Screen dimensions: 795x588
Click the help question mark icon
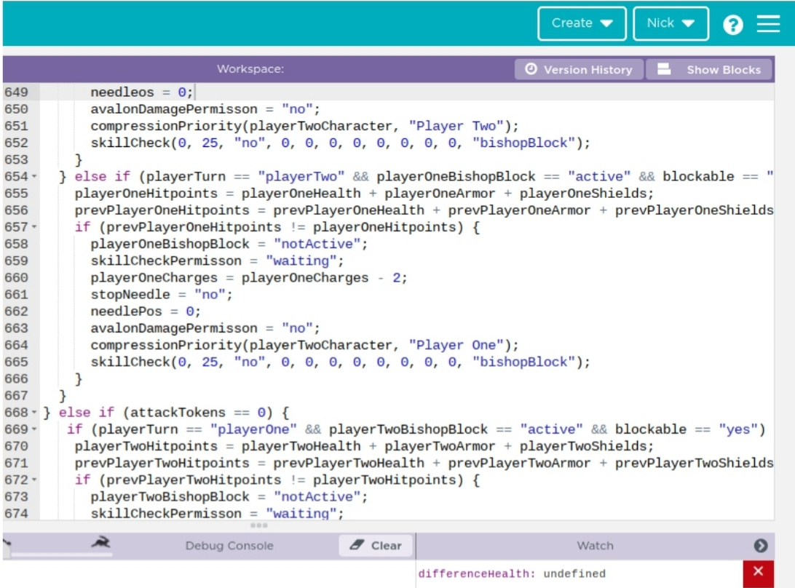coord(732,25)
